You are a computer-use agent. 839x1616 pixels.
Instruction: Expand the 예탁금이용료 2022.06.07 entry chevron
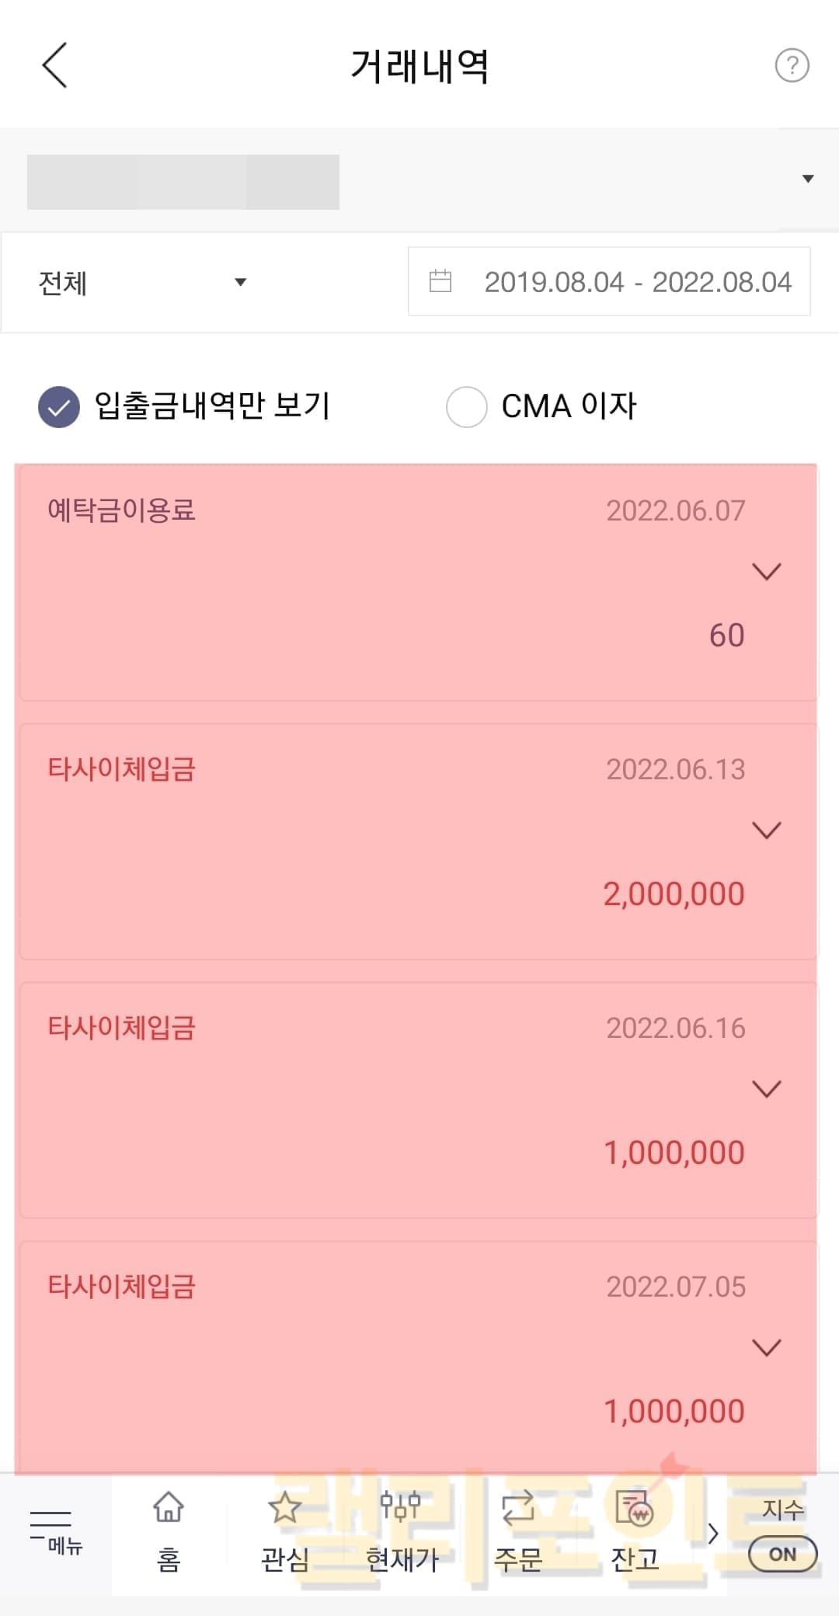766,572
